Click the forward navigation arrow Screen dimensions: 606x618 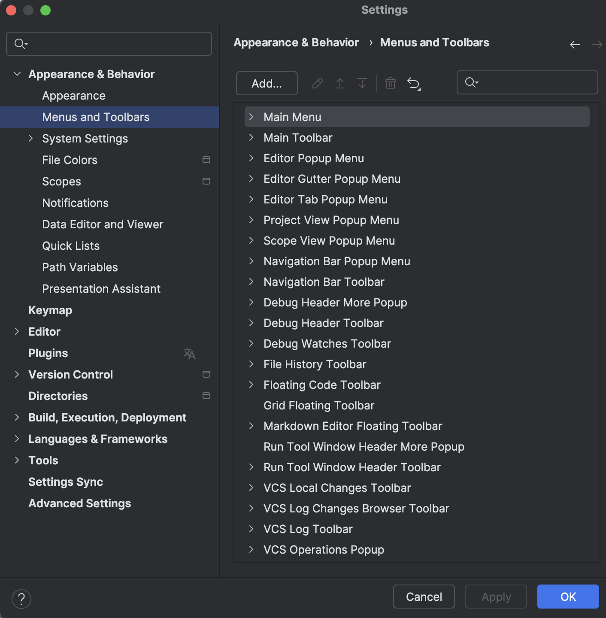tap(597, 44)
